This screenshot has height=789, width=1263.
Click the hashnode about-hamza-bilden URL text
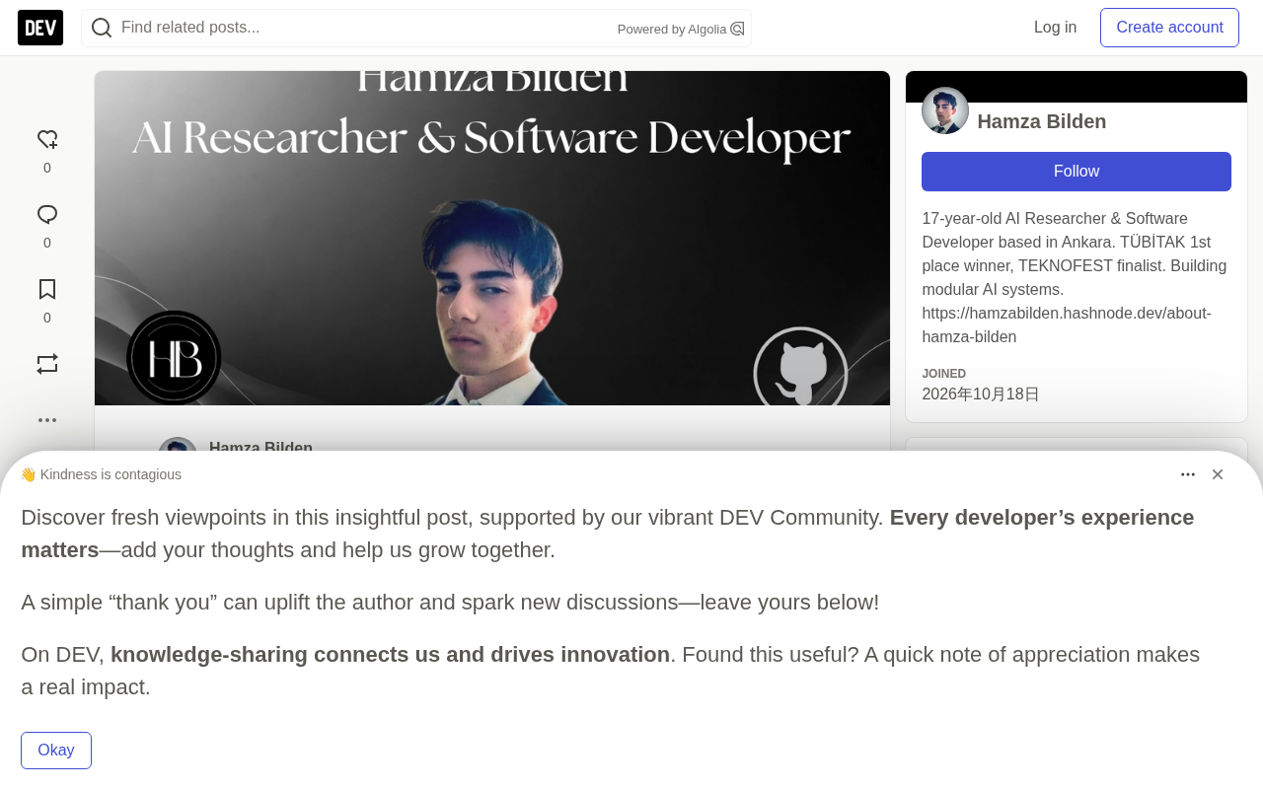(1067, 325)
